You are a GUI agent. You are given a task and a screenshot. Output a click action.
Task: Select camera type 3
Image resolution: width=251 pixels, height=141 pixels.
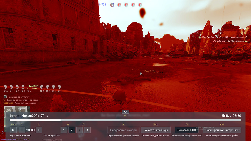pos(79,130)
